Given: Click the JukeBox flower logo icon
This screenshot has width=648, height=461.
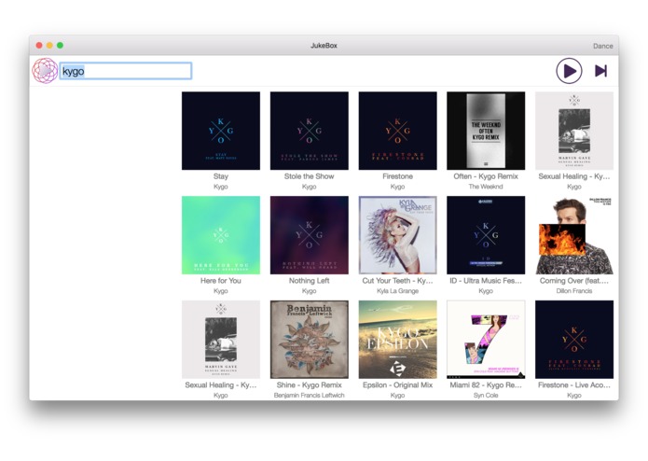Looking at the screenshot, I should 45,71.
